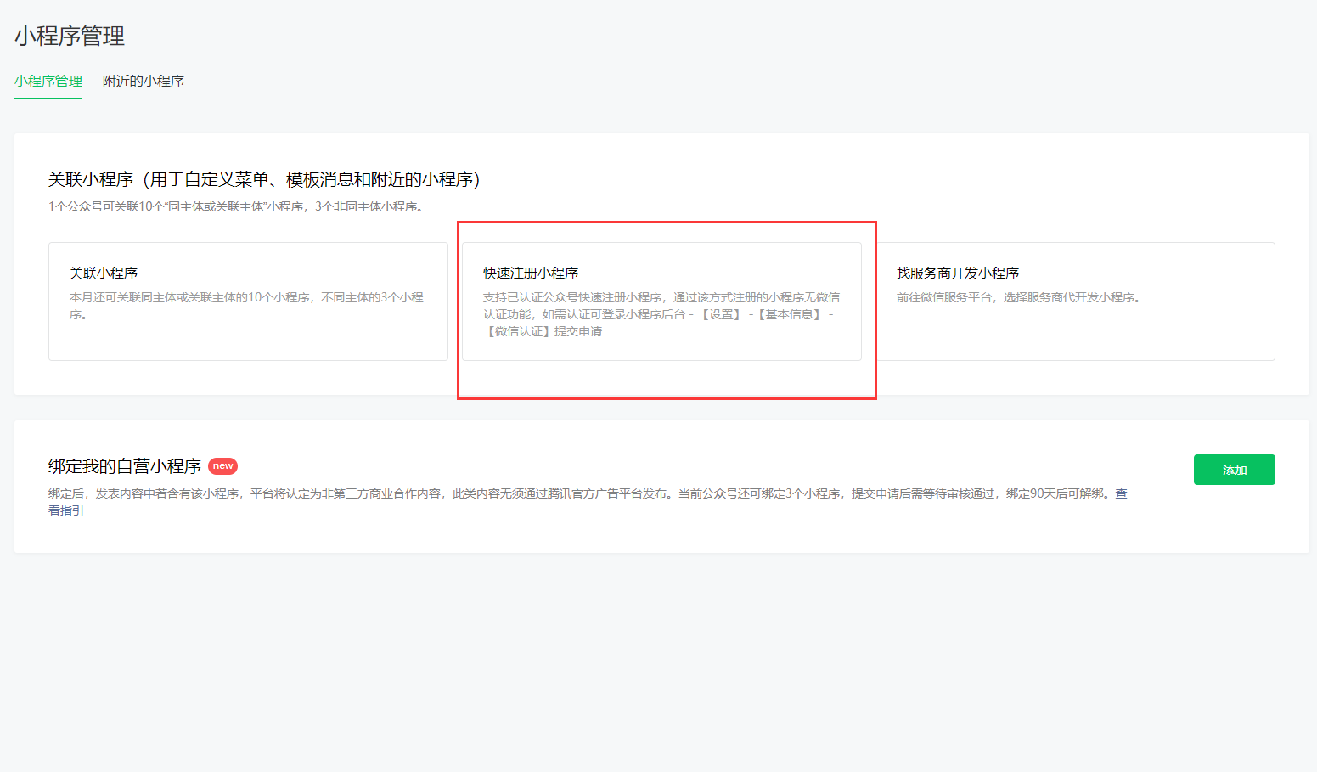1317x772 pixels.
Task: Click the 【设置】 text in quick-register description
Action: coord(721,315)
